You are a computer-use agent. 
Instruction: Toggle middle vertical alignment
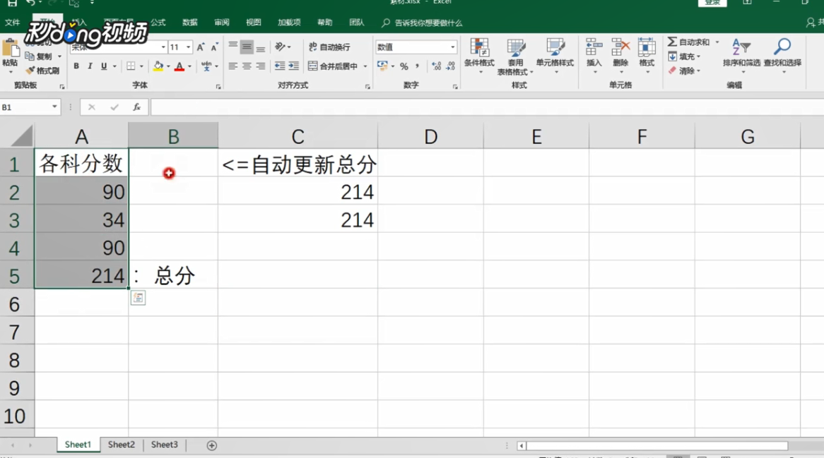coord(247,47)
